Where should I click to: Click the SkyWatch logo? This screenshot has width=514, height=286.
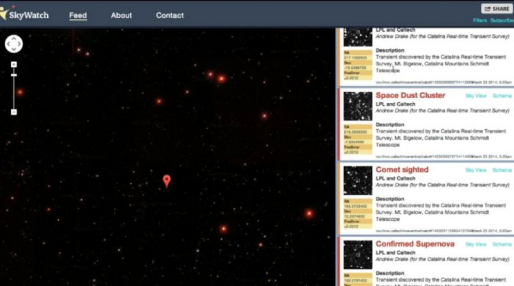pos(24,15)
